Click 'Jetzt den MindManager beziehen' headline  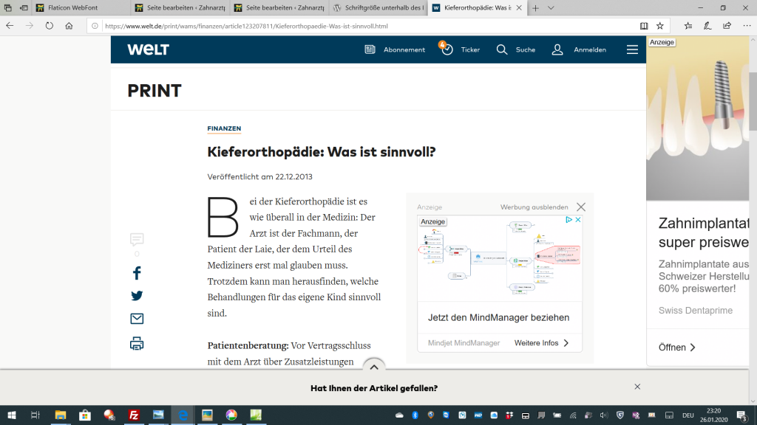tap(499, 317)
